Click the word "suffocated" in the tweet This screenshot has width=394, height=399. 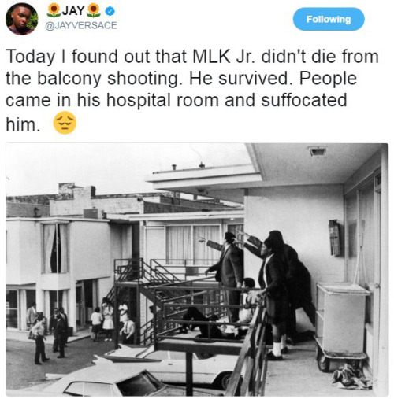pos(304,100)
